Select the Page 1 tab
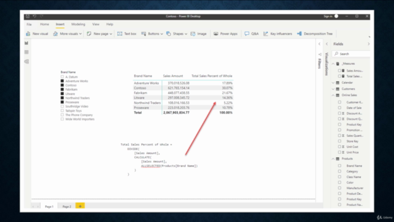This screenshot has height=222, width=394. 49,207
